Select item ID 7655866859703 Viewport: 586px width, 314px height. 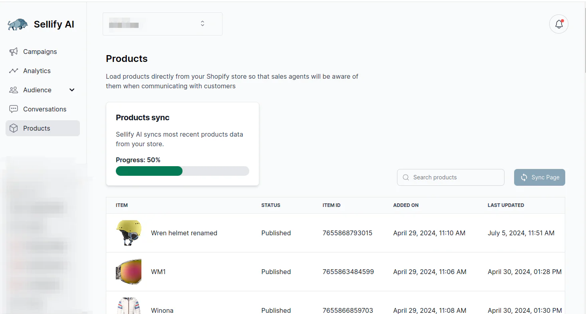(x=348, y=310)
